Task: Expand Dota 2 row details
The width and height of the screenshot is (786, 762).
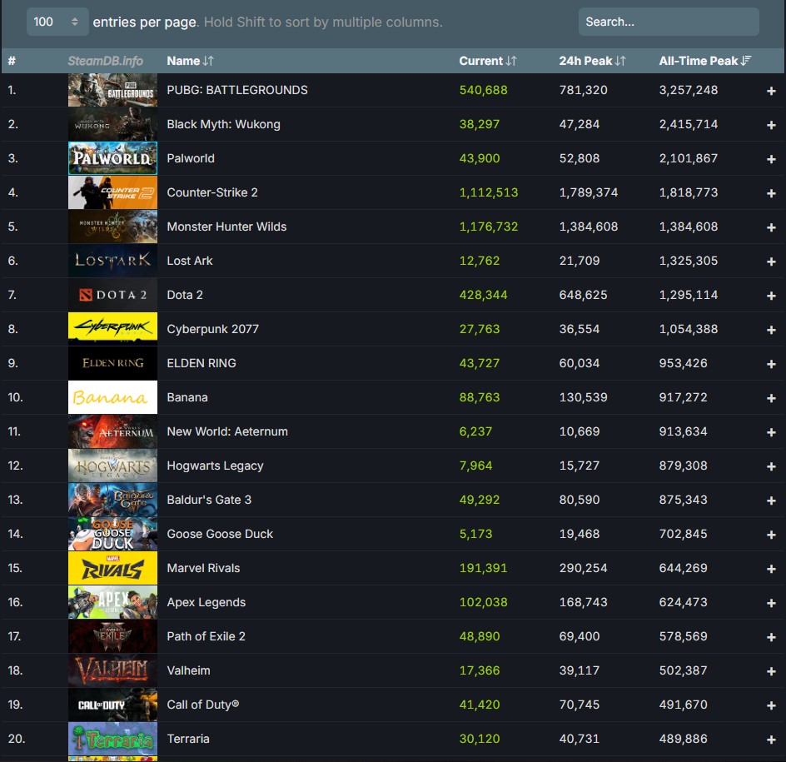Action: point(771,296)
